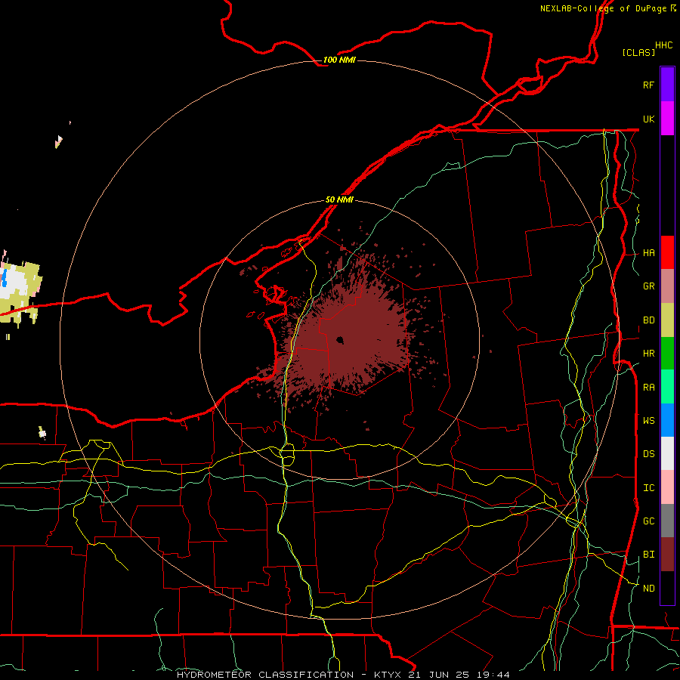The height and width of the screenshot is (680, 680).
Task: Pick the dark green HR swatch
Action: [667, 354]
